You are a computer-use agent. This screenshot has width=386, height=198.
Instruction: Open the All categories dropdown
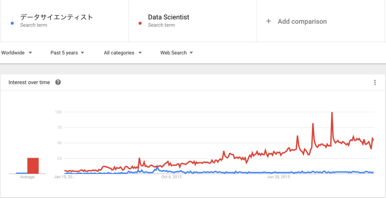(x=123, y=53)
